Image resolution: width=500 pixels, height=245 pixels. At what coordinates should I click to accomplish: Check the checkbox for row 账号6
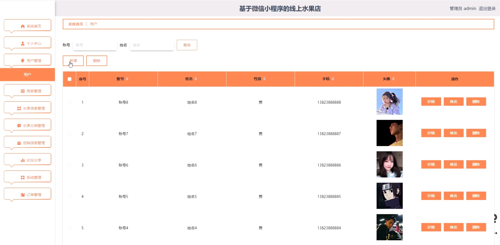tap(69, 165)
